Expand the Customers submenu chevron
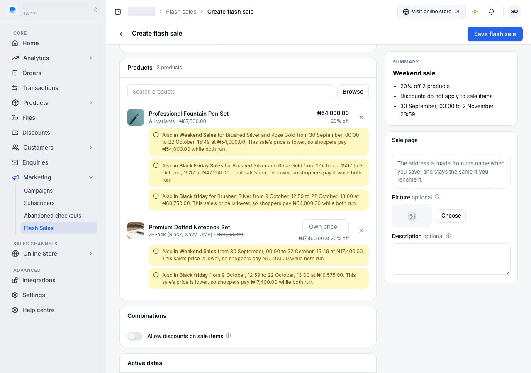Screen dimensions: 531x373 click(x=91, y=148)
